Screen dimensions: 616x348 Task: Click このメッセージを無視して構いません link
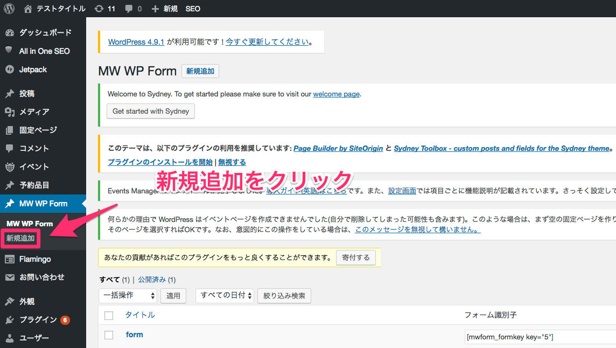[x=418, y=229]
